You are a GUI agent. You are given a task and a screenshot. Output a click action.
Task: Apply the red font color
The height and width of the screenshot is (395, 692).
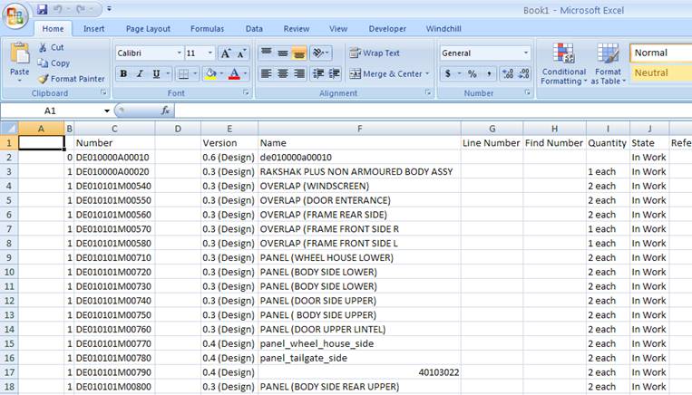[234, 73]
